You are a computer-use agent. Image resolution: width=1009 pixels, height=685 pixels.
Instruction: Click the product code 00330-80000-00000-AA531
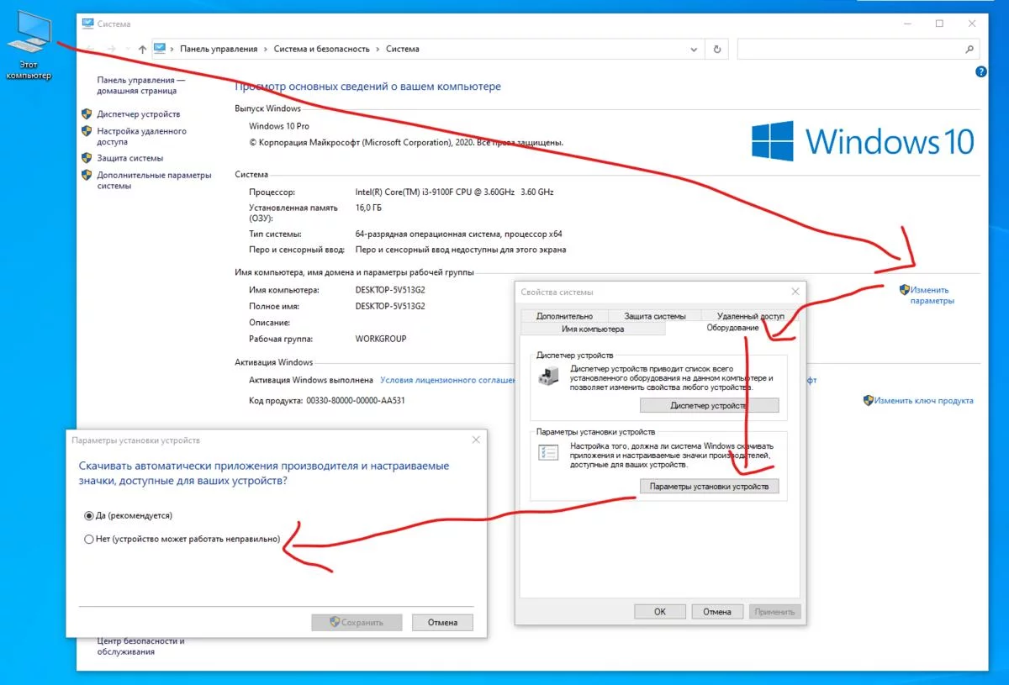(x=356, y=401)
